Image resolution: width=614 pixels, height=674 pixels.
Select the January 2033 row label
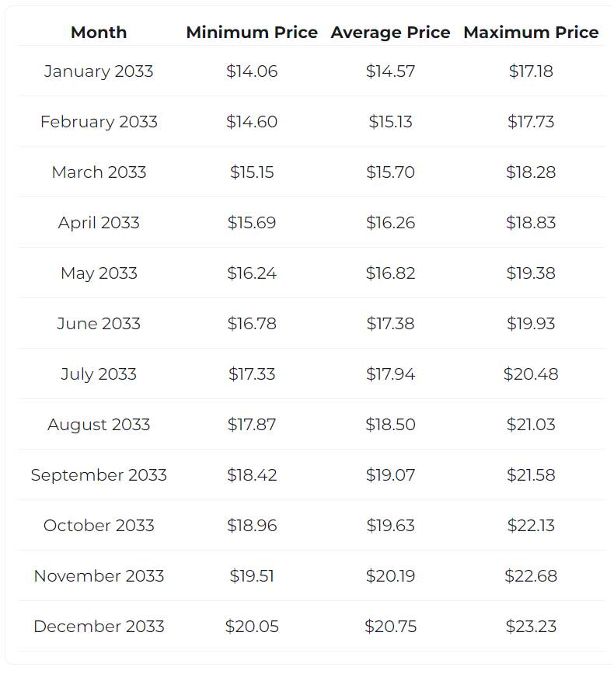99,71
